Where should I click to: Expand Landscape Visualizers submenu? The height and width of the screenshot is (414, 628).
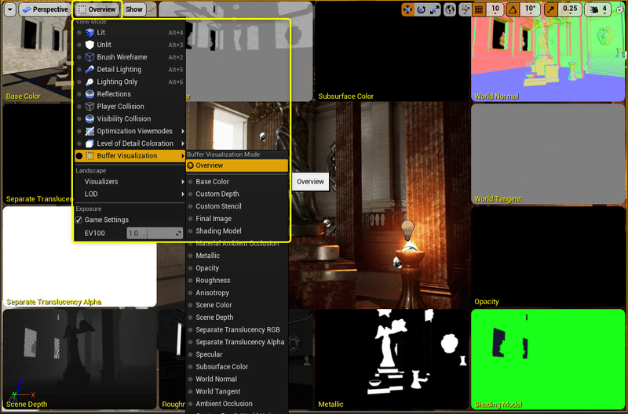[130, 182]
